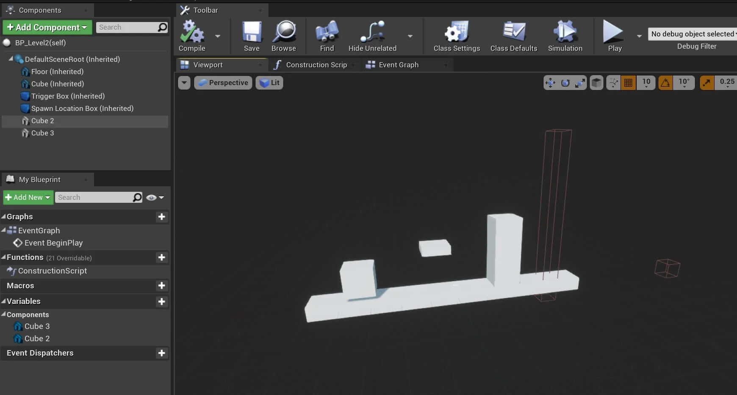The height and width of the screenshot is (395, 737).
Task: Switch to the Event Graph tab
Action: click(398, 65)
